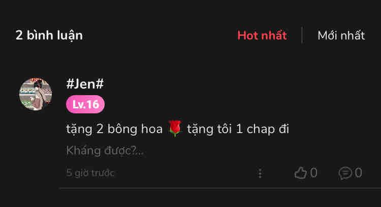Click the number 2 in the comments header
Screen dimensions: 381x207
[x=19, y=35]
